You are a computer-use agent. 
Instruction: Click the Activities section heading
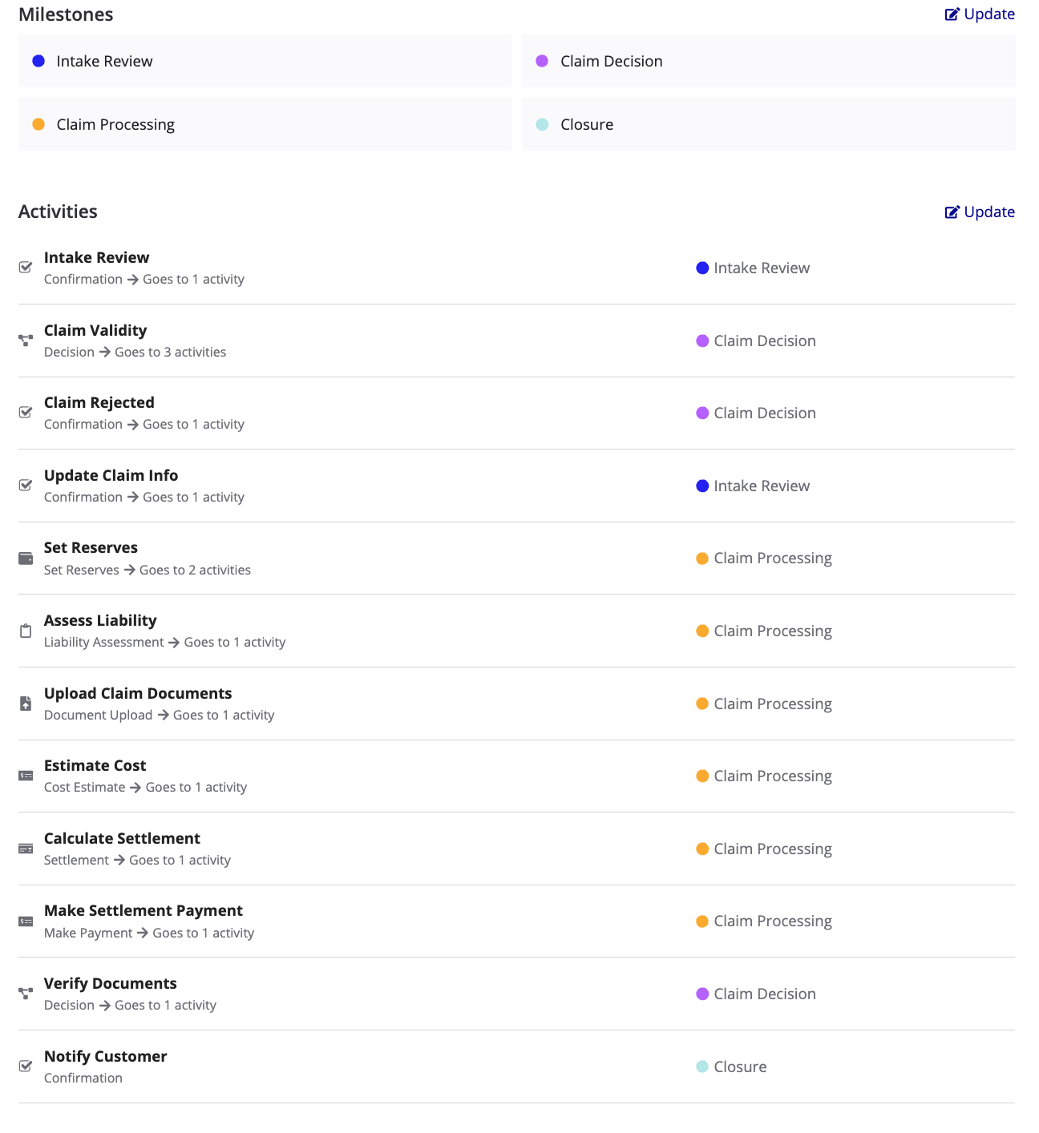[x=58, y=212]
